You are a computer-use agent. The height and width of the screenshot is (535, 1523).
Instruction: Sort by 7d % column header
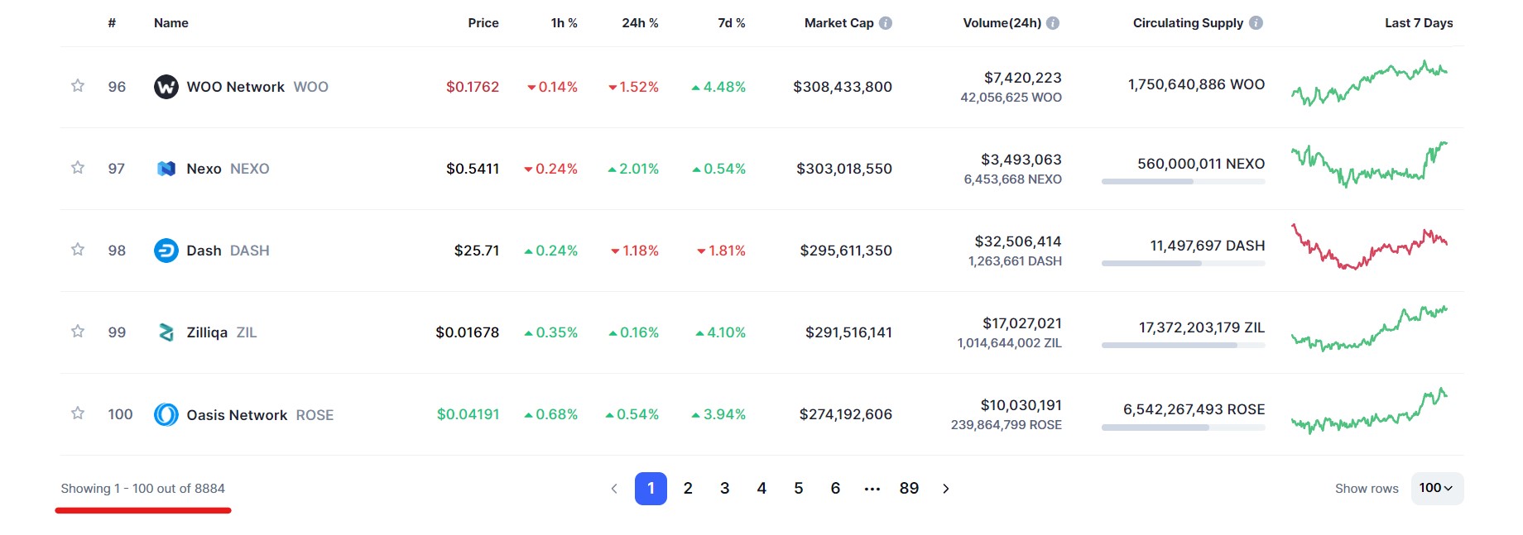tap(732, 23)
